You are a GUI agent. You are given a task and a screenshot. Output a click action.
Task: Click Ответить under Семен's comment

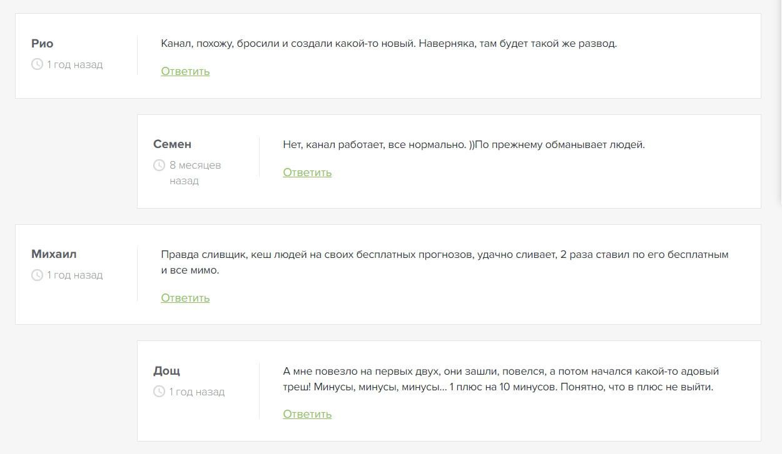[307, 172]
